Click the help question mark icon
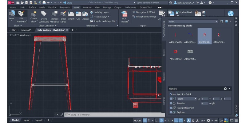This screenshot has height=123, width=246. (210, 3)
